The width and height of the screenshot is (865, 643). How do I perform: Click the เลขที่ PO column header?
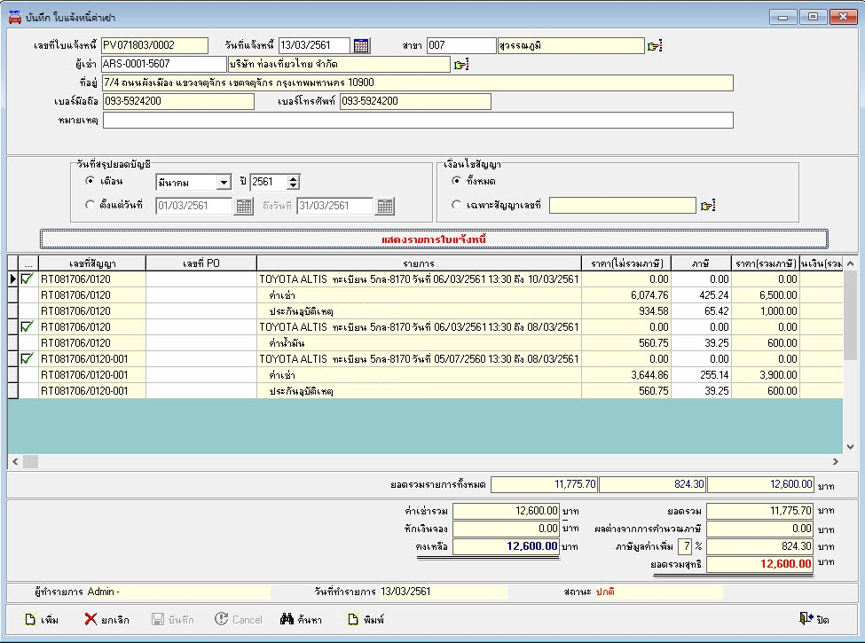pos(201,263)
